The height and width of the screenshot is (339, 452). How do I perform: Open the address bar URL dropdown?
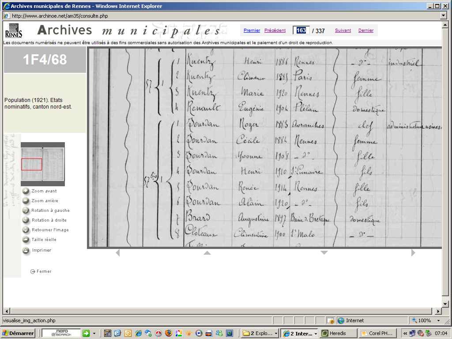pos(444,15)
